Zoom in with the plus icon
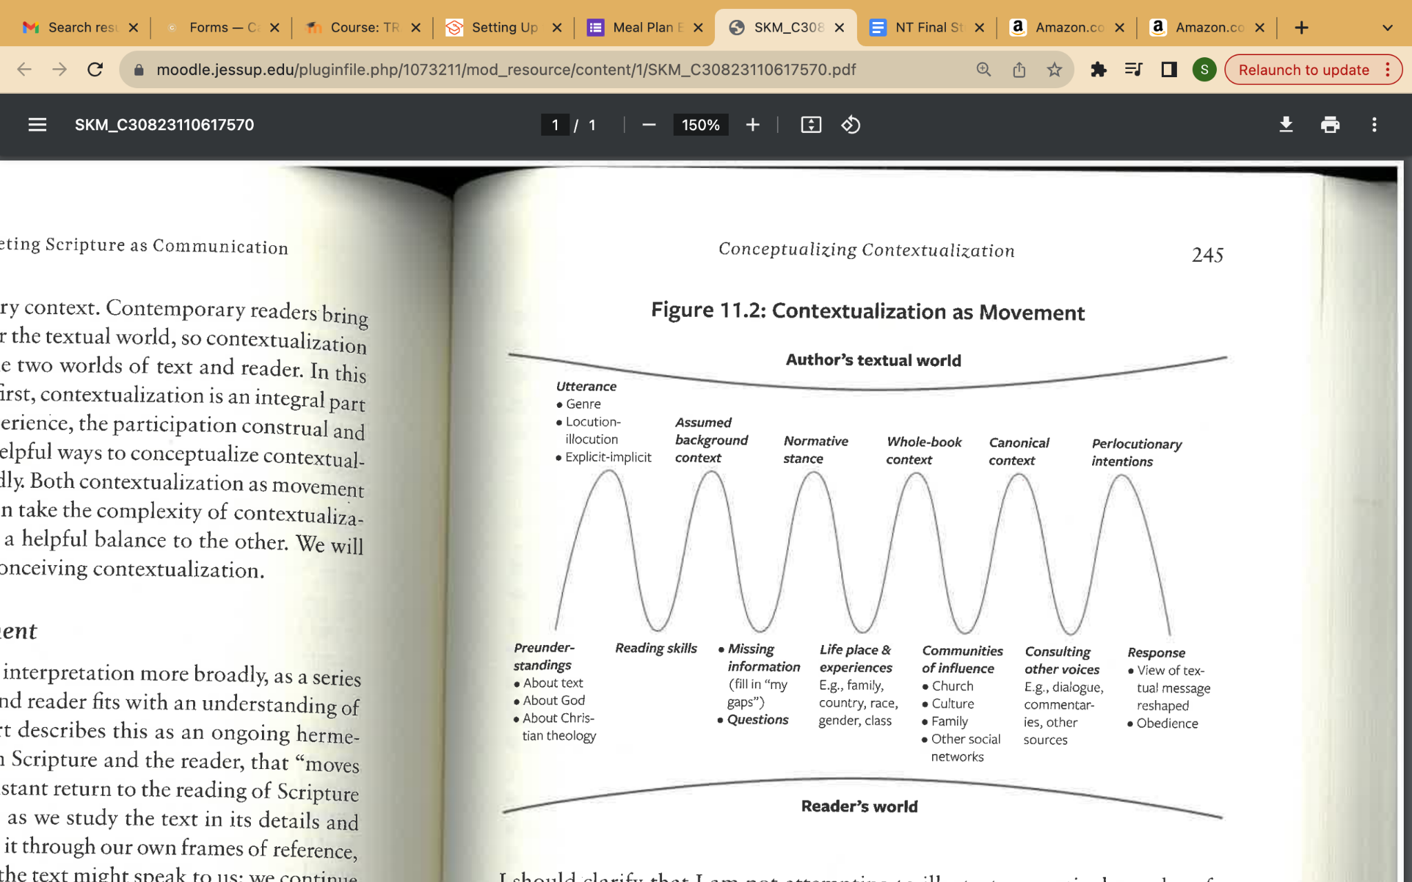Viewport: 1412px width, 882px height. (x=753, y=125)
